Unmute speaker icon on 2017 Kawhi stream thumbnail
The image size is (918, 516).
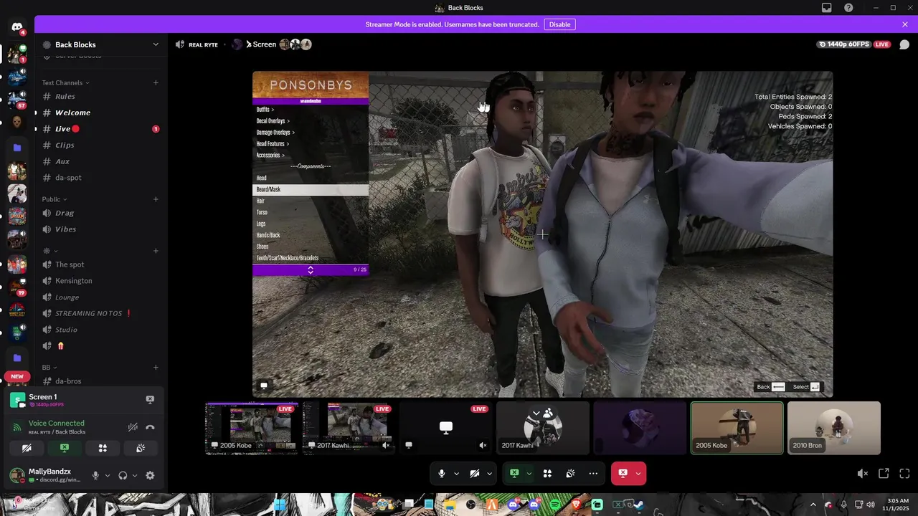click(386, 445)
